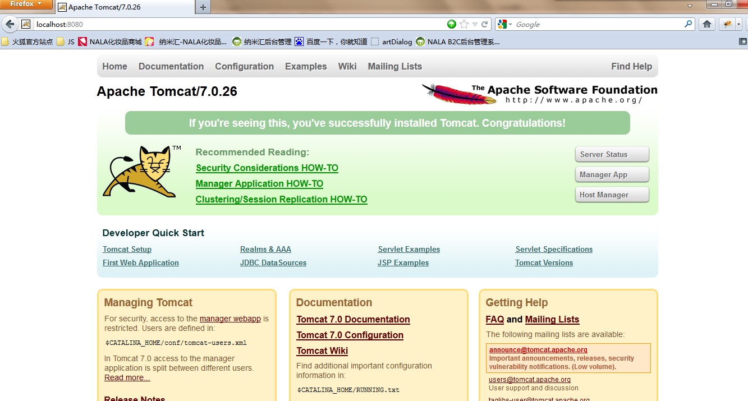Open users@tomcat.apache.org mailing list link
This screenshot has height=401, width=748.
click(530, 380)
